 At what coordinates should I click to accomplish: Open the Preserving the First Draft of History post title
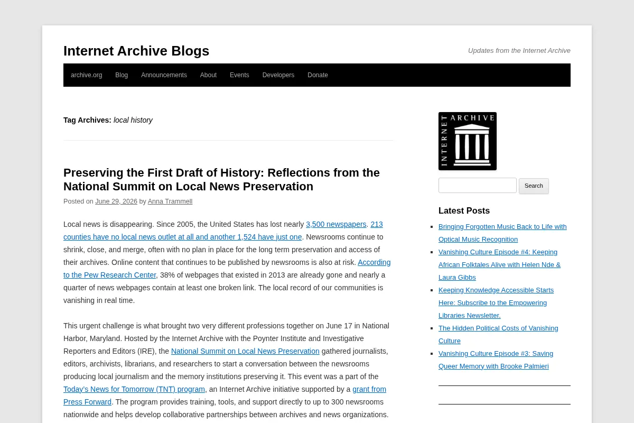point(221,180)
